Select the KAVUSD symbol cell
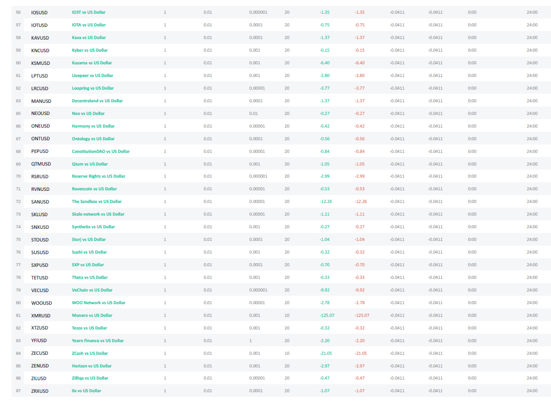Viewport: 551px width, 408px height. coord(40,38)
